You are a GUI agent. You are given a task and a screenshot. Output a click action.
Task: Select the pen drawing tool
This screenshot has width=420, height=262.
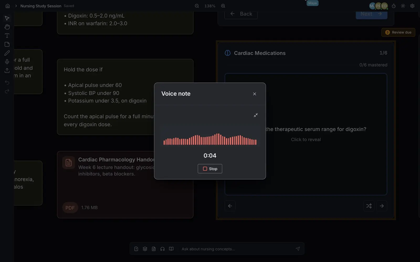coord(7,53)
